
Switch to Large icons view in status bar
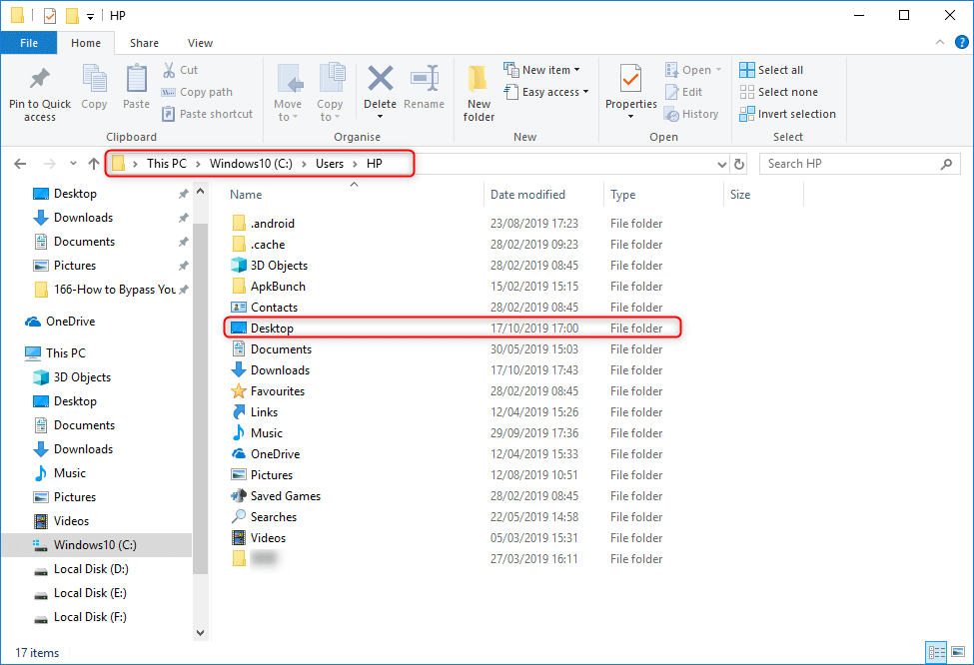point(958,652)
